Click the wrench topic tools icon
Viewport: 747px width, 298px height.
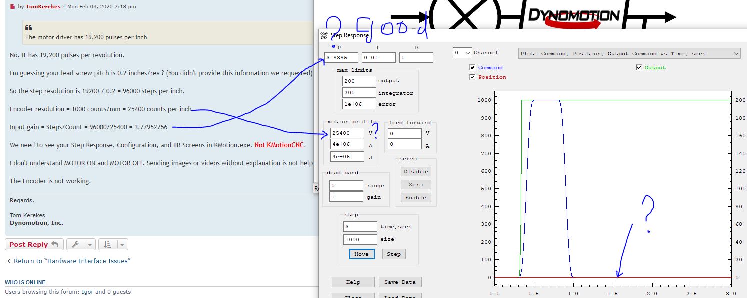pyautogui.click(x=75, y=244)
